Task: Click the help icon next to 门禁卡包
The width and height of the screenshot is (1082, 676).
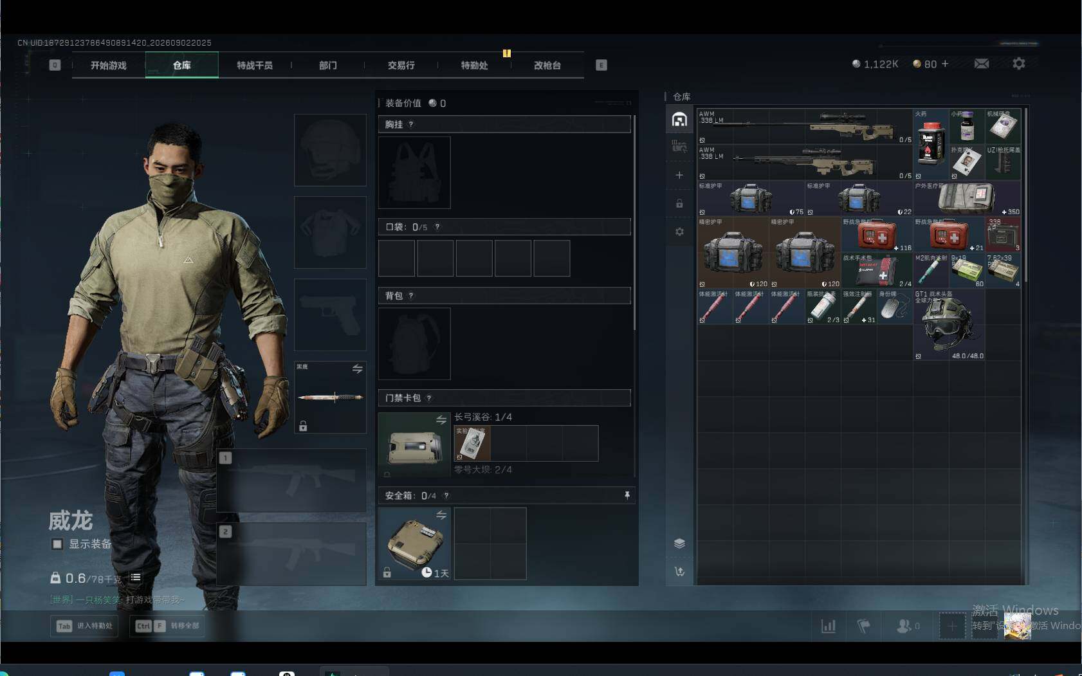Action: (429, 398)
